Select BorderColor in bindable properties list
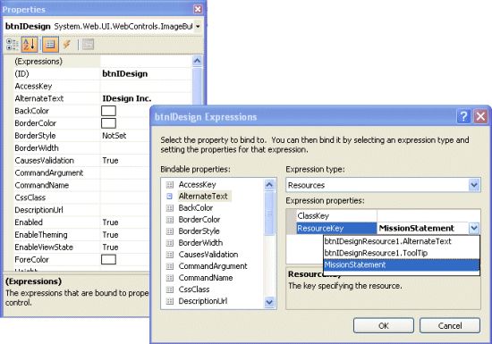This screenshot has width=492, height=344. coord(199,220)
